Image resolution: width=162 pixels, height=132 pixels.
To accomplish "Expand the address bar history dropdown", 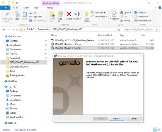I will coord(116,30).
